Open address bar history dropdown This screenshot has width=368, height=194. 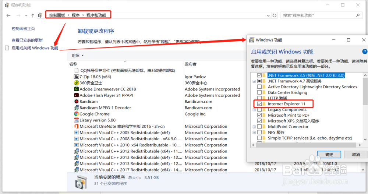point(268,15)
